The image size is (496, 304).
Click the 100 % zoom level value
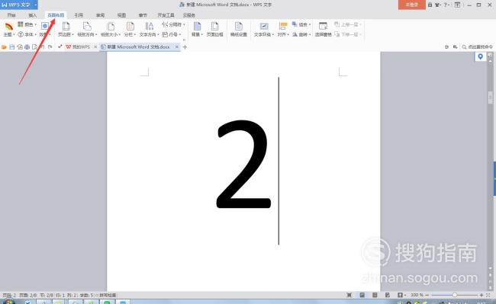[x=417, y=295]
